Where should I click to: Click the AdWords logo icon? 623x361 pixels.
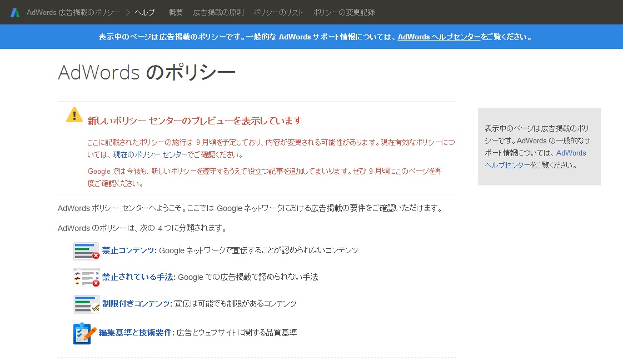[15, 13]
